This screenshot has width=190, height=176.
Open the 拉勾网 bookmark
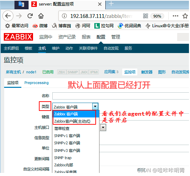coord(104,26)
